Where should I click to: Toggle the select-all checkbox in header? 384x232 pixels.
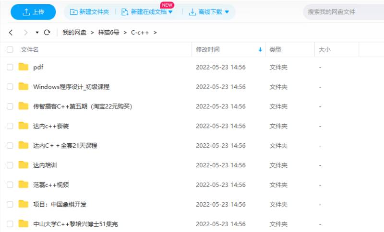[x=10, y=49]
